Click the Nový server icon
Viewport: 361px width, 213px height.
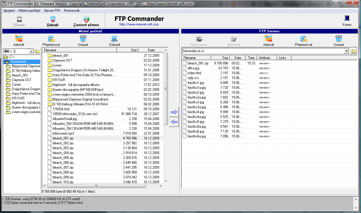[x=199, y=39]
